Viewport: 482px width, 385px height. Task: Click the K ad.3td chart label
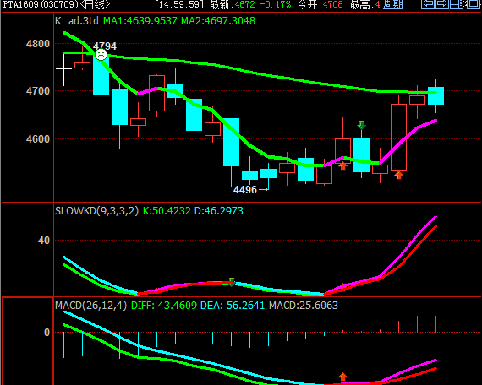click(x=77, y=21)
